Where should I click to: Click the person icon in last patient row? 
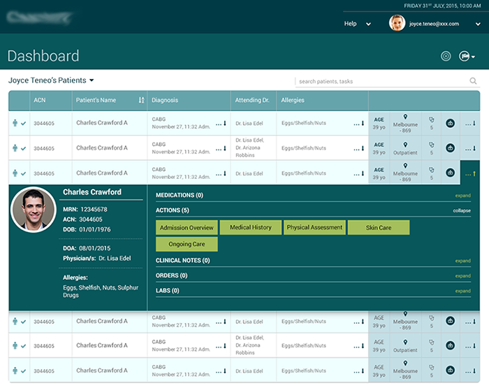click(x=15, y=370)
